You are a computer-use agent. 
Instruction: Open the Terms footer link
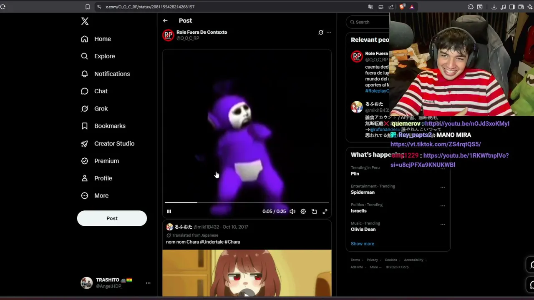[x=355, y=260]
